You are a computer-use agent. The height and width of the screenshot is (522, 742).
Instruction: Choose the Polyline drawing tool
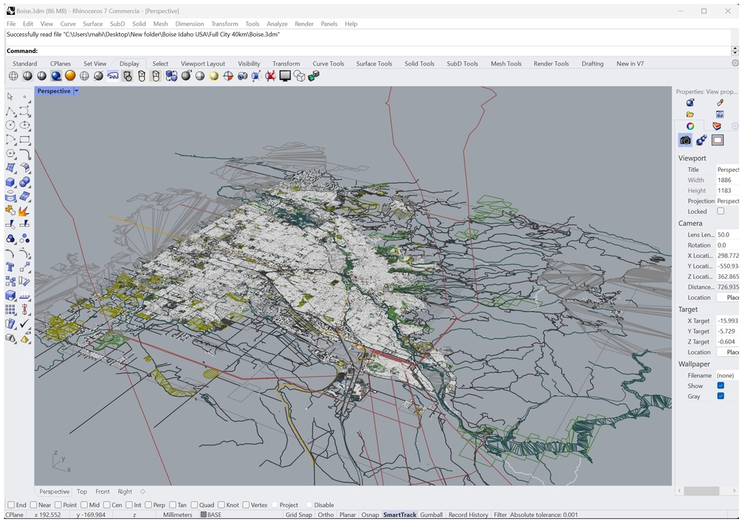(x=10, y=111)
